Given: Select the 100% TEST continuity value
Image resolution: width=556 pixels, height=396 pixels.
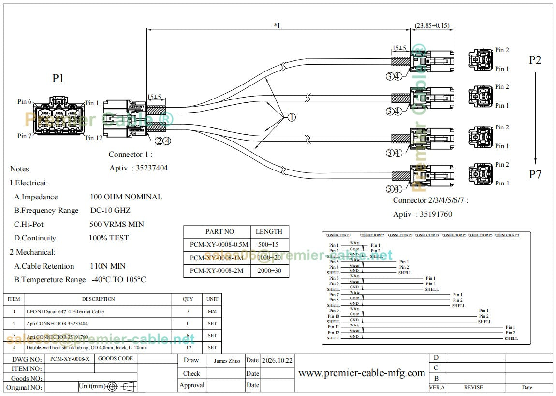Looking at the screenshot, I should pos(108,238).
